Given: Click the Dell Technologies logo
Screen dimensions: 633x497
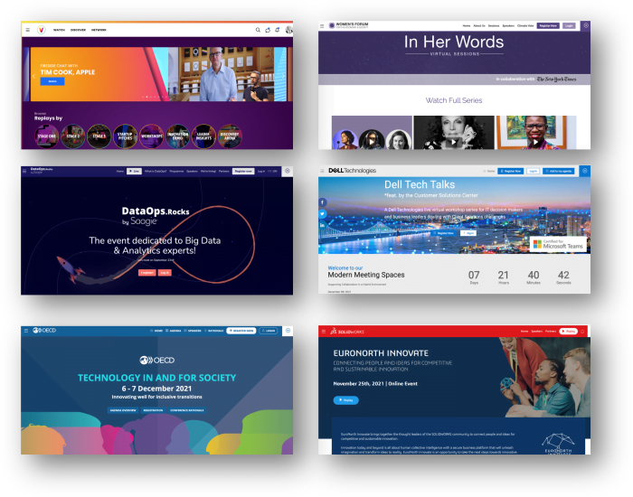Looking at the screenshot, I should coord(352,171).
